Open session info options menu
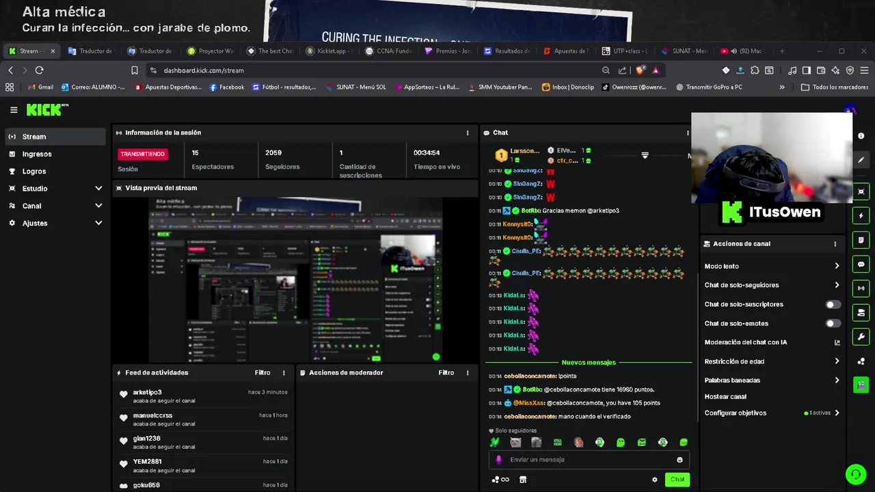The width and height of the screenshot is (875, 492). point(468,133)
